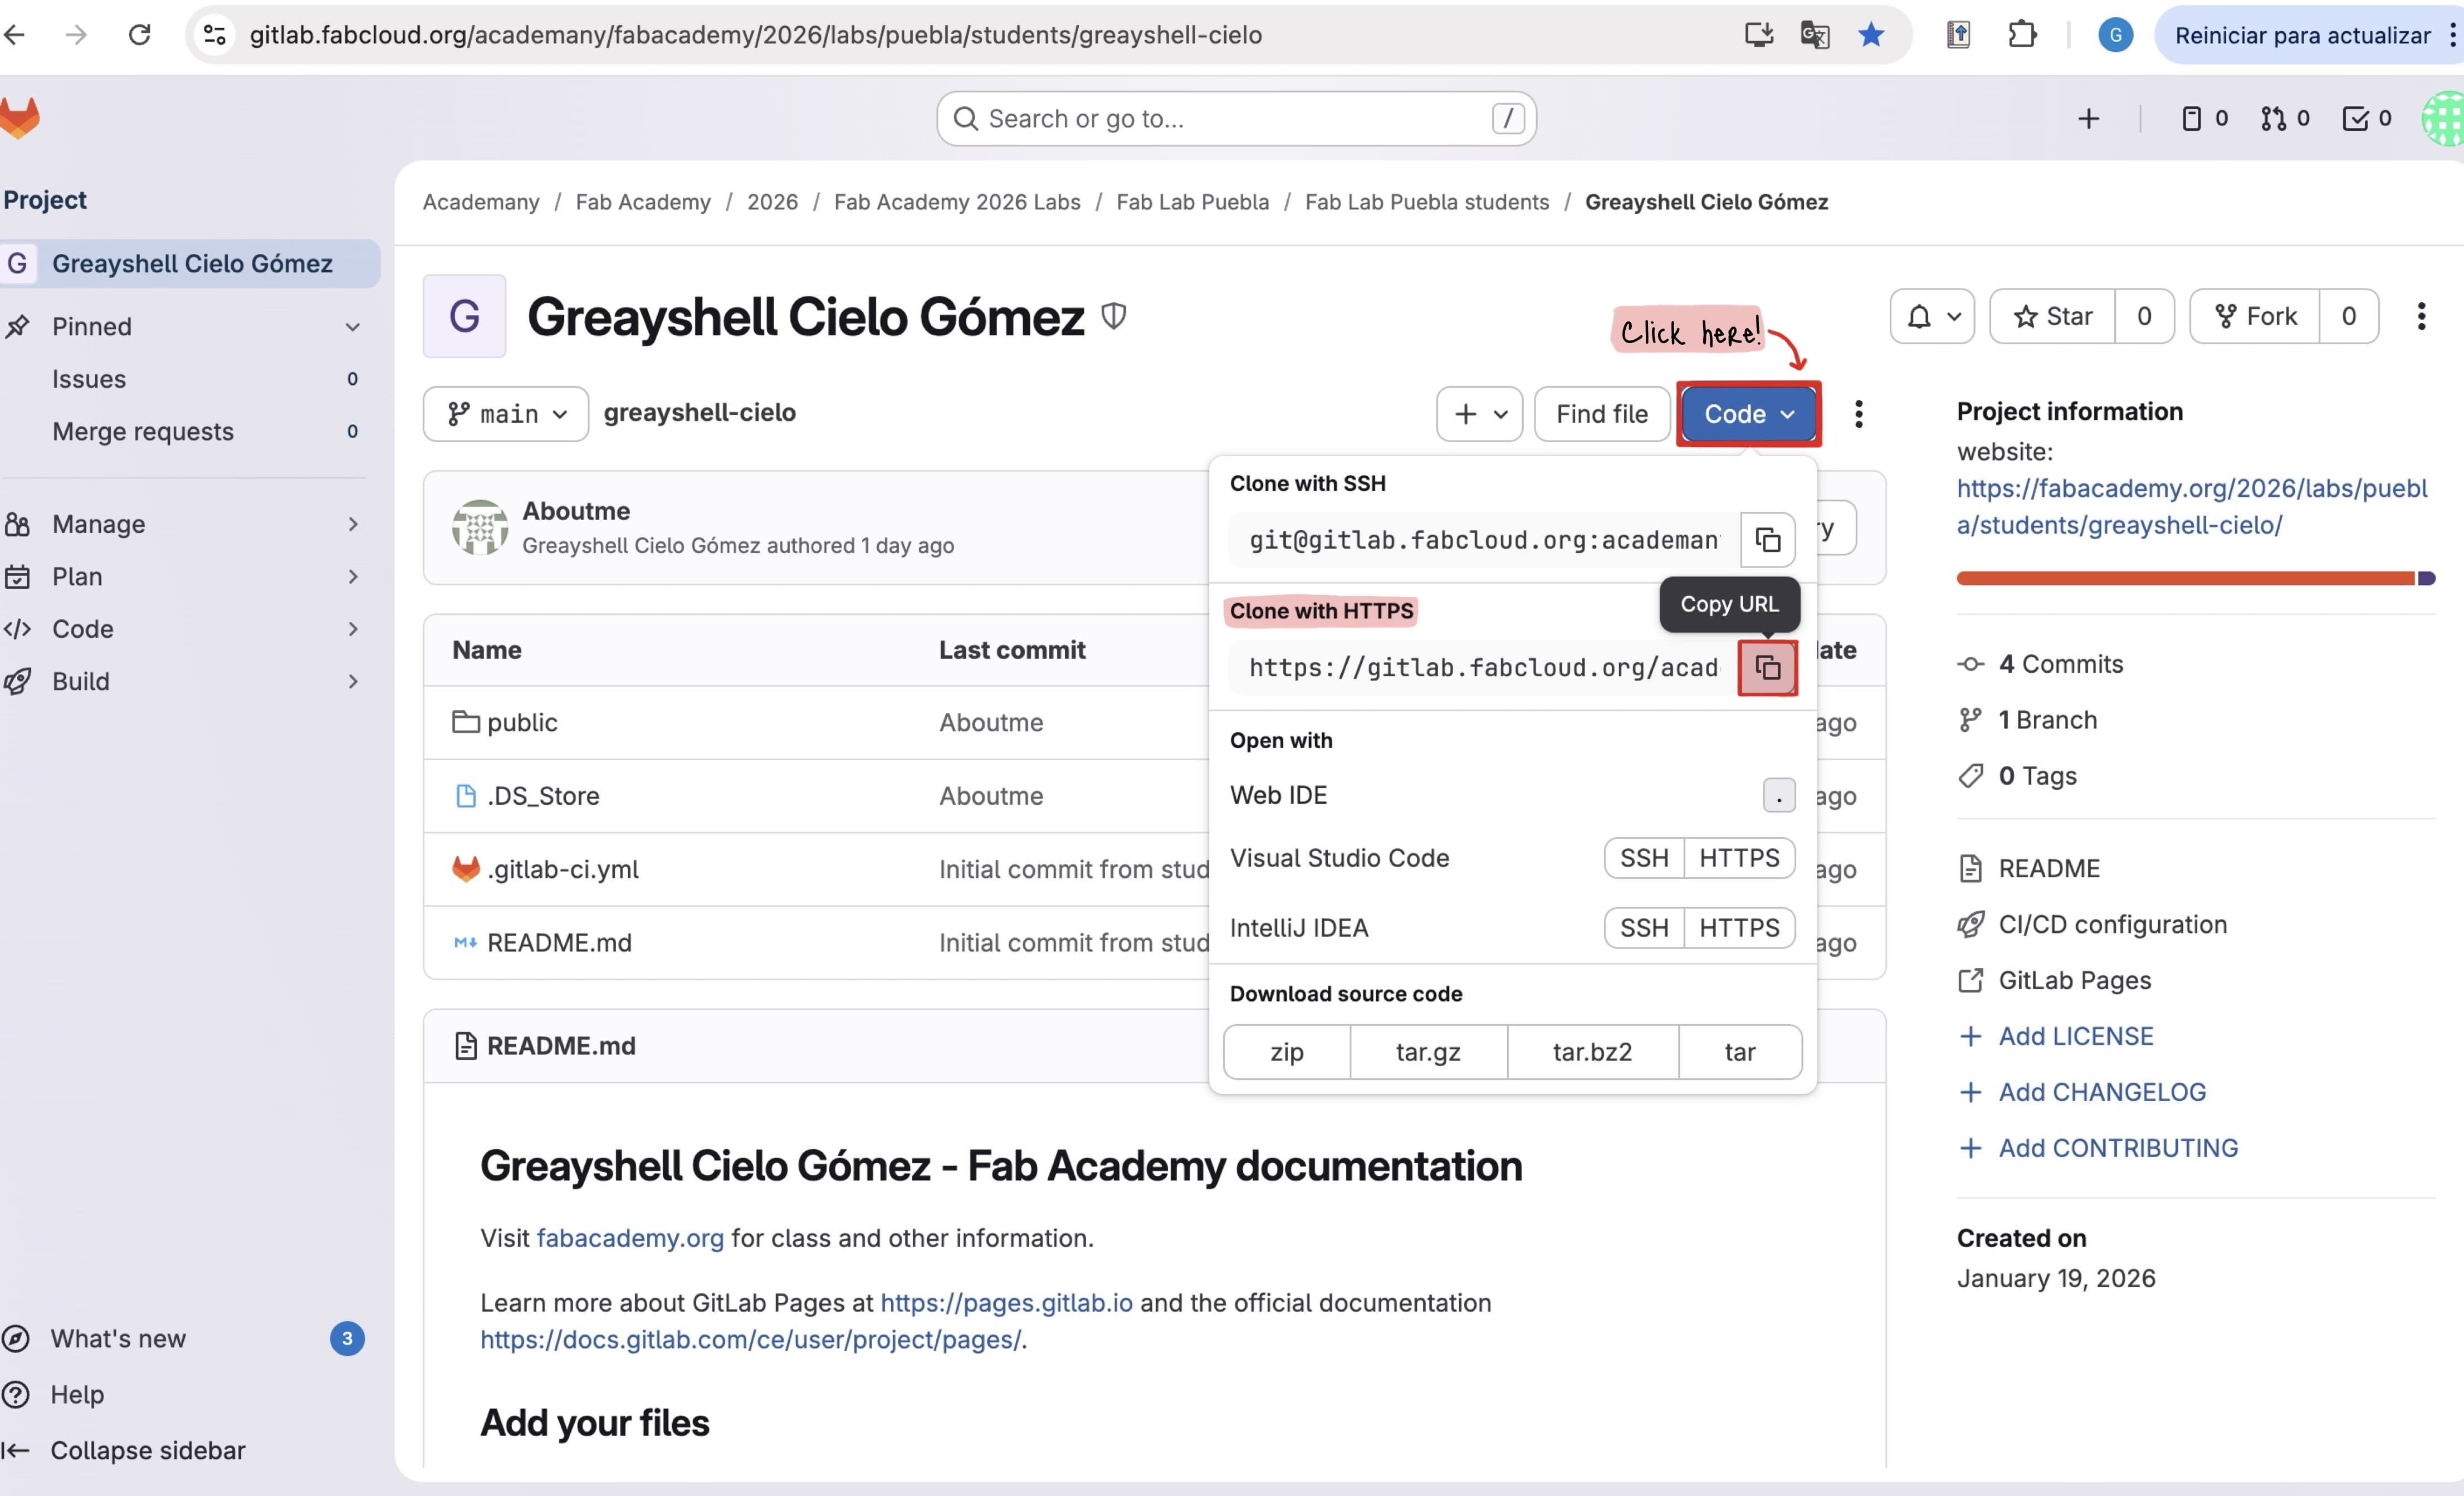The image size is (2464, 1496).
Task: Copy the SSH clone URL
Action: (1768, 539)
